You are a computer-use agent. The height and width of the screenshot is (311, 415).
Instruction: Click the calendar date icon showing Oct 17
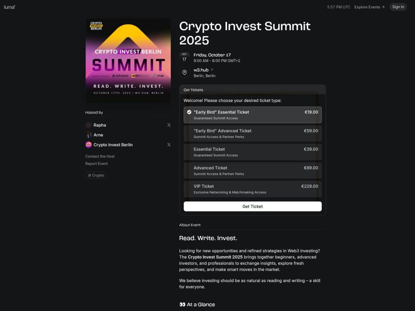click(184, 58)
